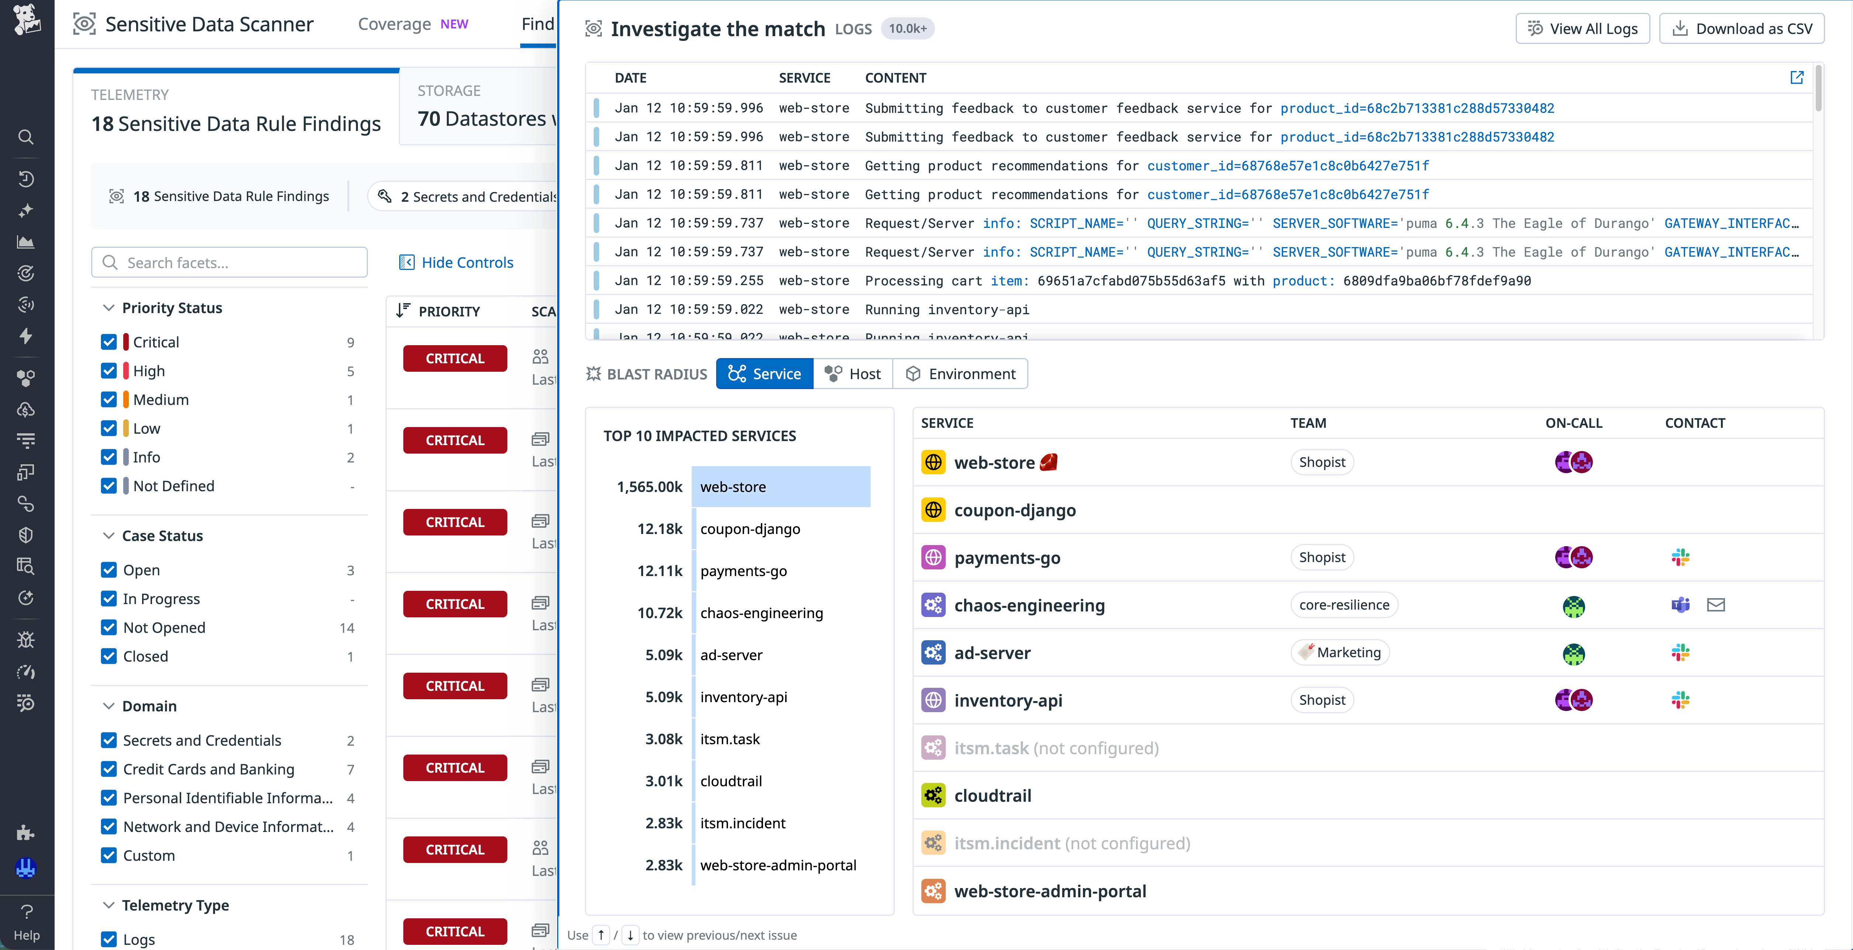Select the web-store impact bar chart row

pos(781,486)
